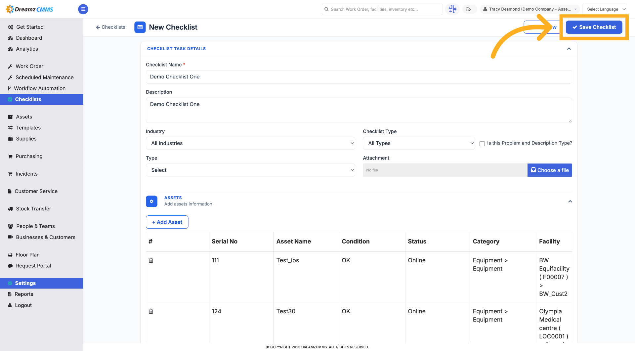
Task: Go to Scheduled Maintenance menu item
Action: [45, 77]
